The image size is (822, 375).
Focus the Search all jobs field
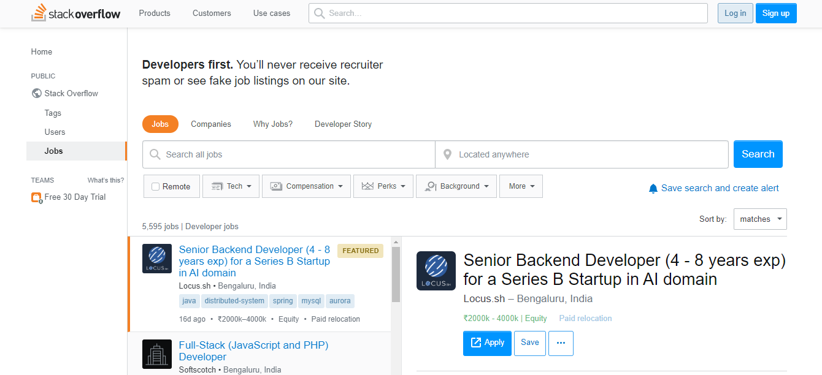[x=289, y=154]
